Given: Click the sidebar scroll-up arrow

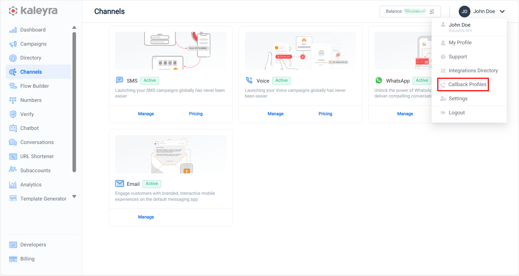Looking at the screenshot, I should coord(74,27).
